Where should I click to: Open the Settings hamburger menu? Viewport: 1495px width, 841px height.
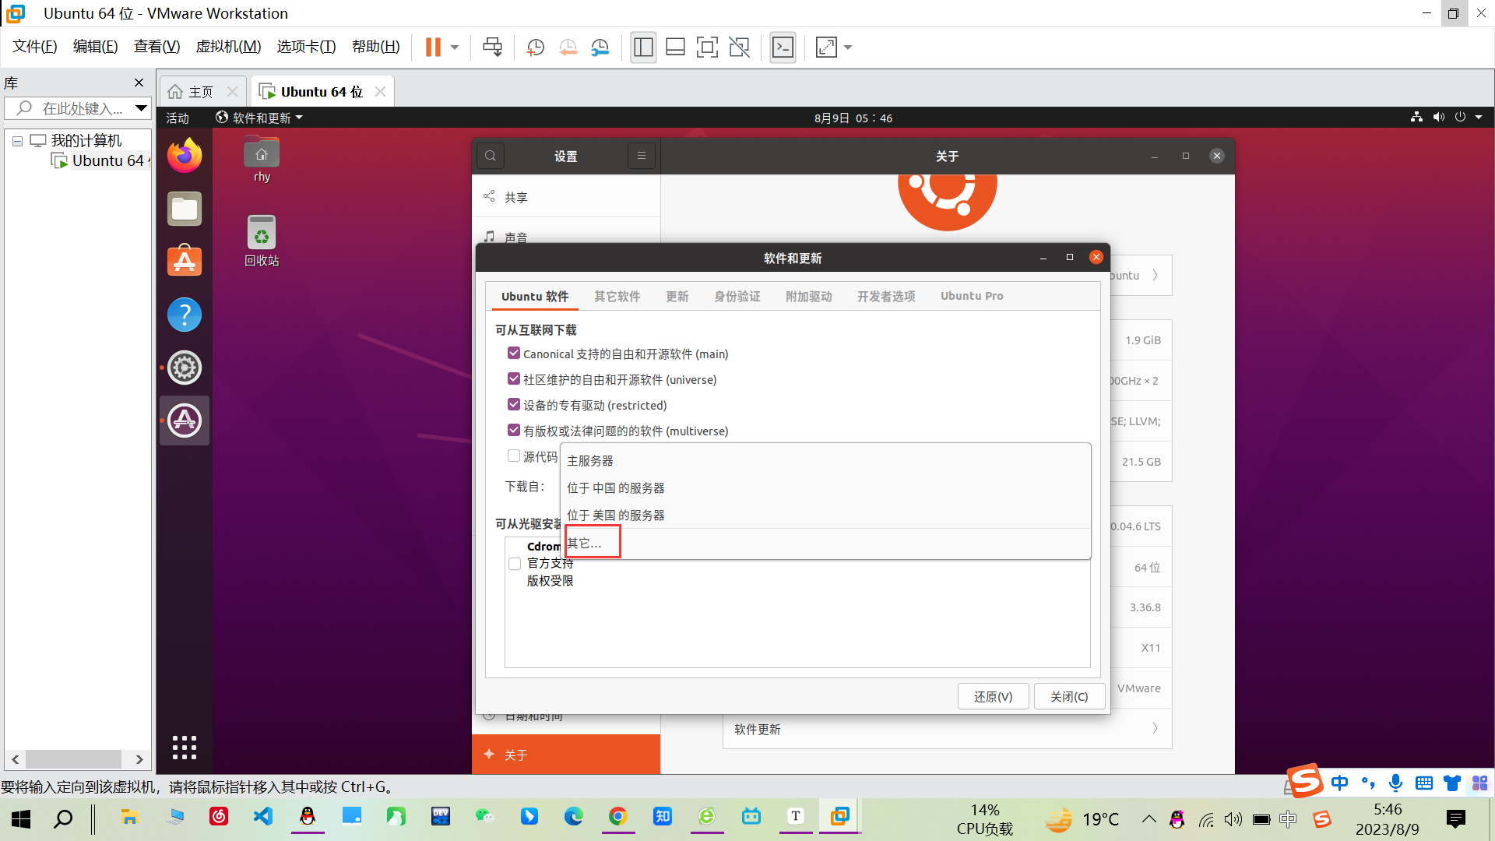[642, 156]
